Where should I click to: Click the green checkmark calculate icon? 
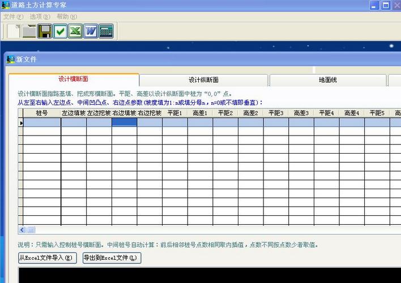(x=60, y=31)
